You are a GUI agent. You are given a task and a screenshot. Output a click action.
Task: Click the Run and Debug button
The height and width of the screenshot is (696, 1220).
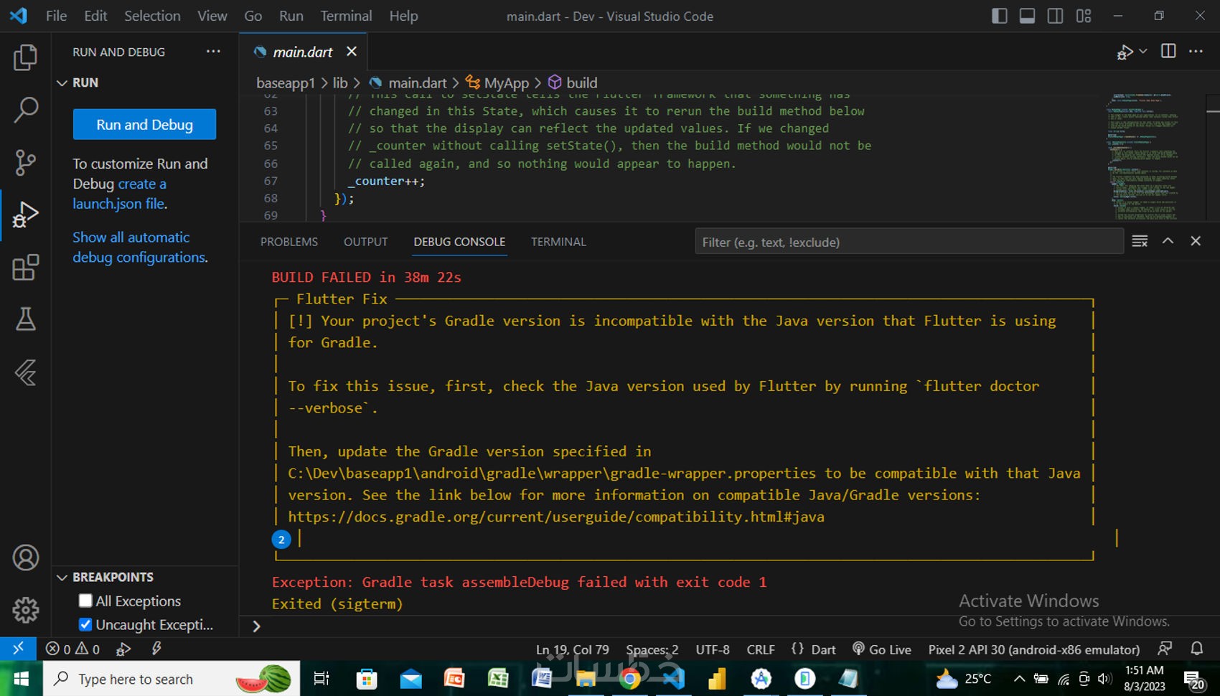click(144, 124)
